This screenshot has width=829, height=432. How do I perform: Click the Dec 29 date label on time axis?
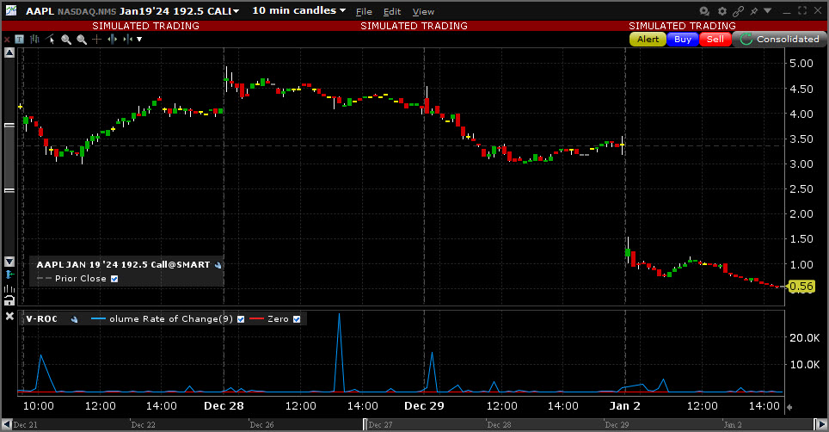(424, 406)
